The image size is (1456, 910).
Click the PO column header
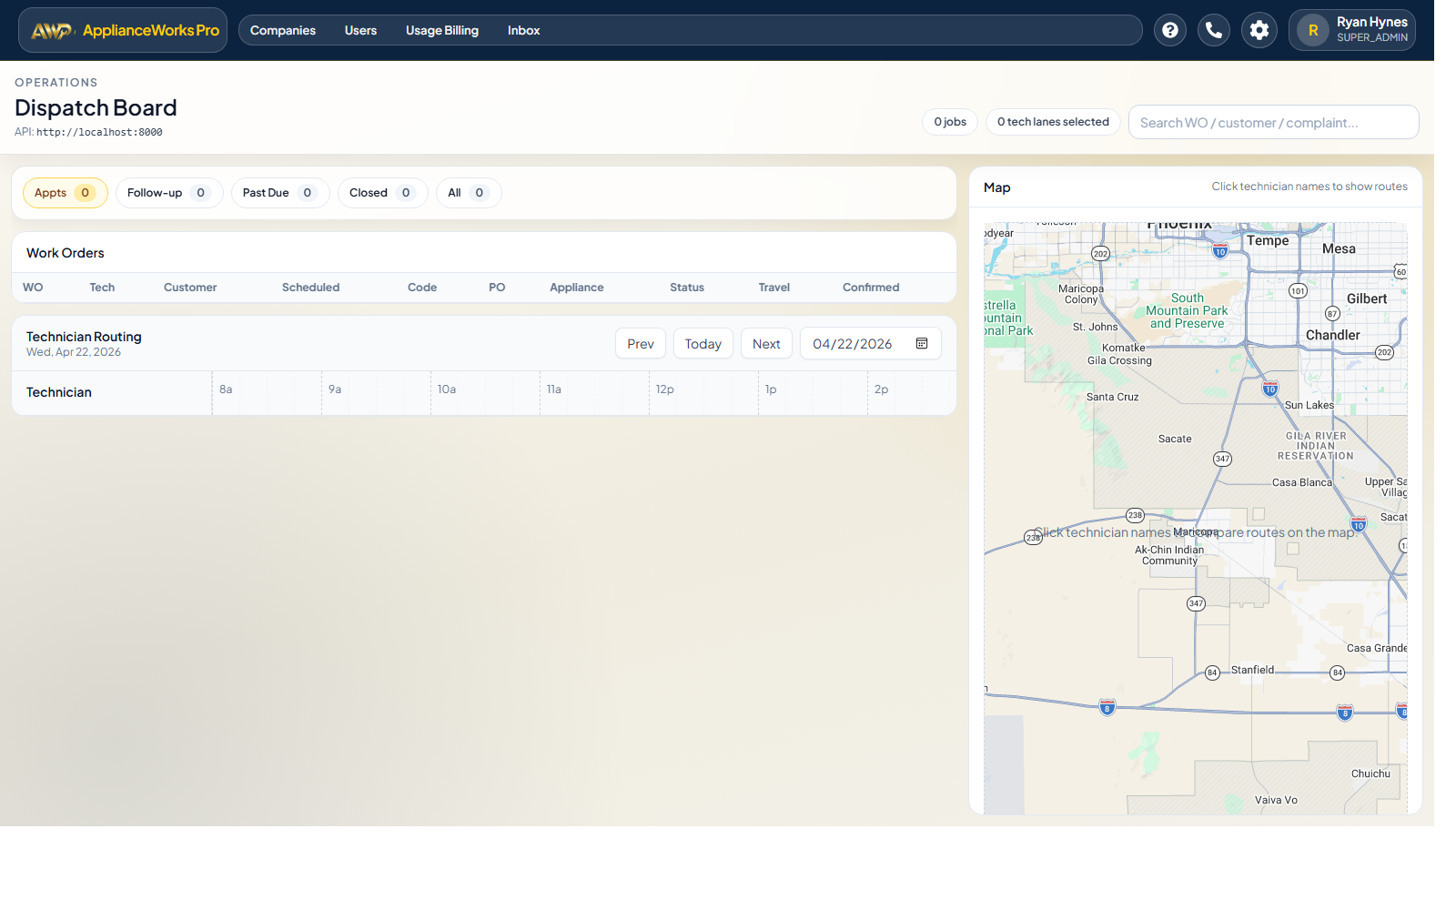point(497,288)
